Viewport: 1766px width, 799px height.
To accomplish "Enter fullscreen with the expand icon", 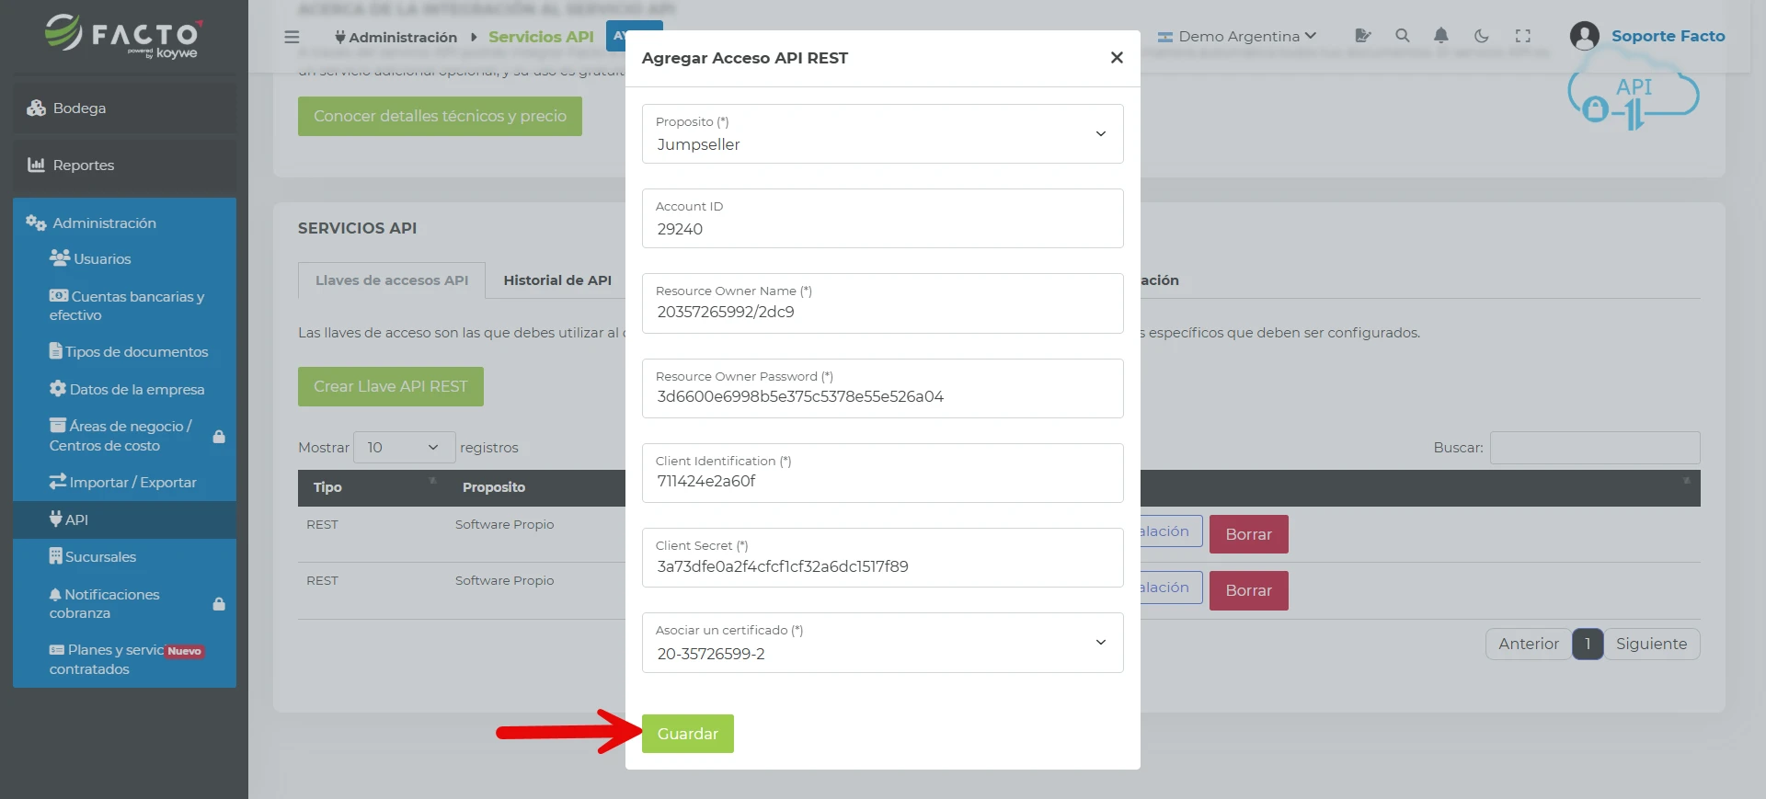I will 1522,36.
